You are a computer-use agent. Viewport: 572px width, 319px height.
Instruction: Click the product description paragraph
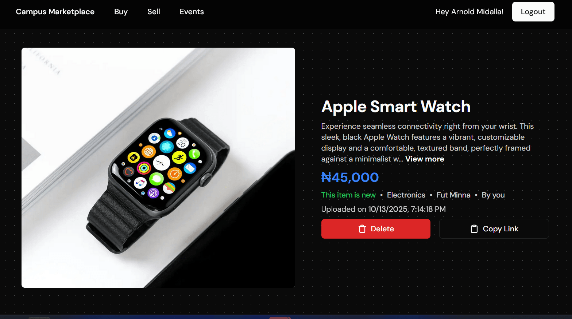(428, 143)
